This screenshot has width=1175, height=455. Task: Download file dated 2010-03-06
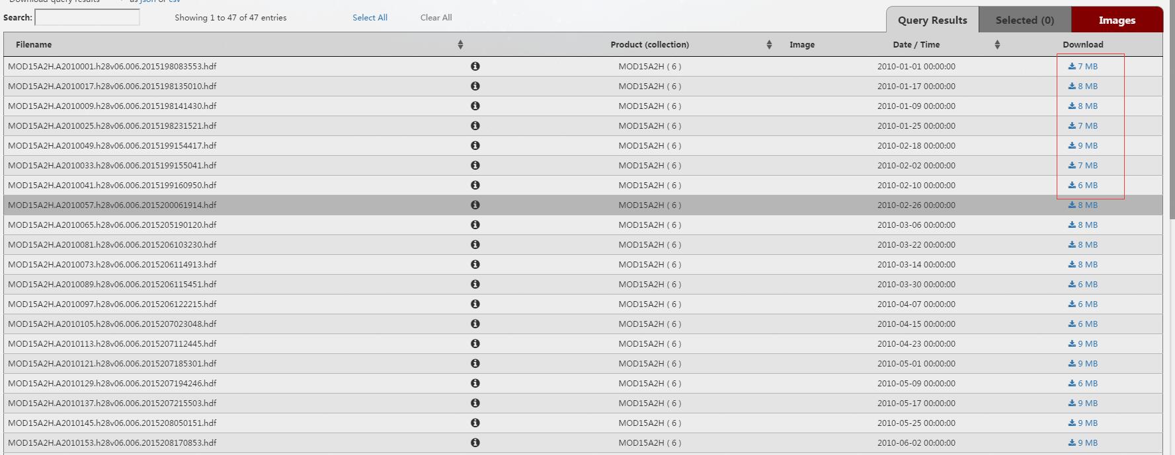1082,225
